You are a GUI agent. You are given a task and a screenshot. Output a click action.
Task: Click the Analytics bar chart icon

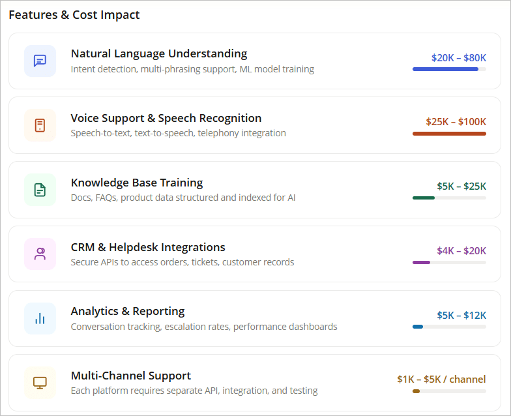[x=40, y=318]
